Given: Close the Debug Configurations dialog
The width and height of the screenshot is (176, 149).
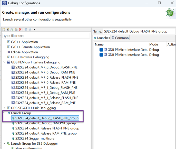Looking at the screenshot, I should pyautogui.click(x=172, y=3).
